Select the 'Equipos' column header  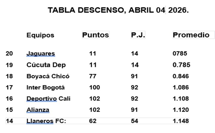pyautogui.click(x=40, y=35)
